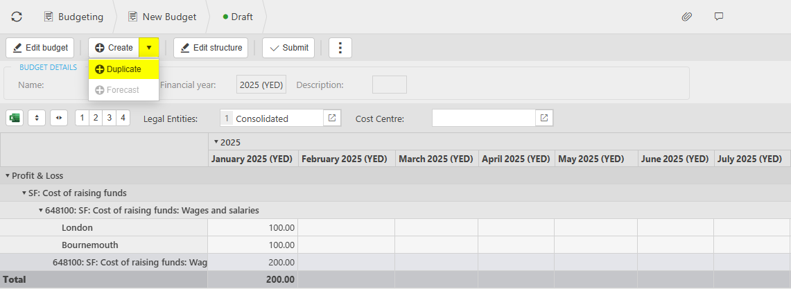Collapse the 2025 column group
The image size is (791, 289).
click(x=215, y=142)
